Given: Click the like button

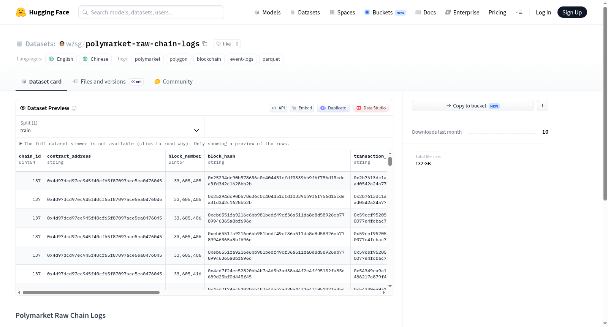Looking at the screenshot, I should [x=223, y=44].
